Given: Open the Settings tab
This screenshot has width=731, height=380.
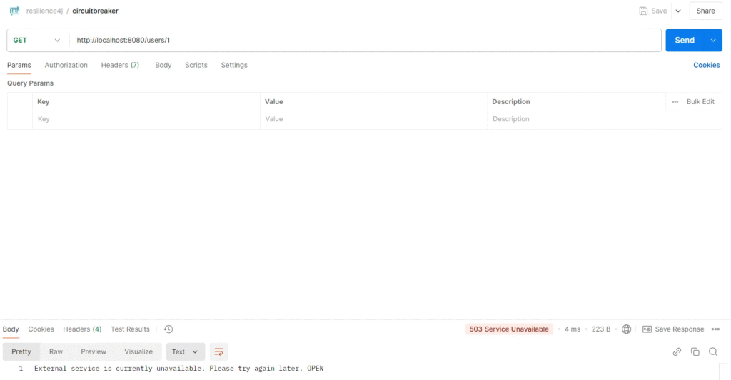Looking at the screenshot, I should coord(234,65).
